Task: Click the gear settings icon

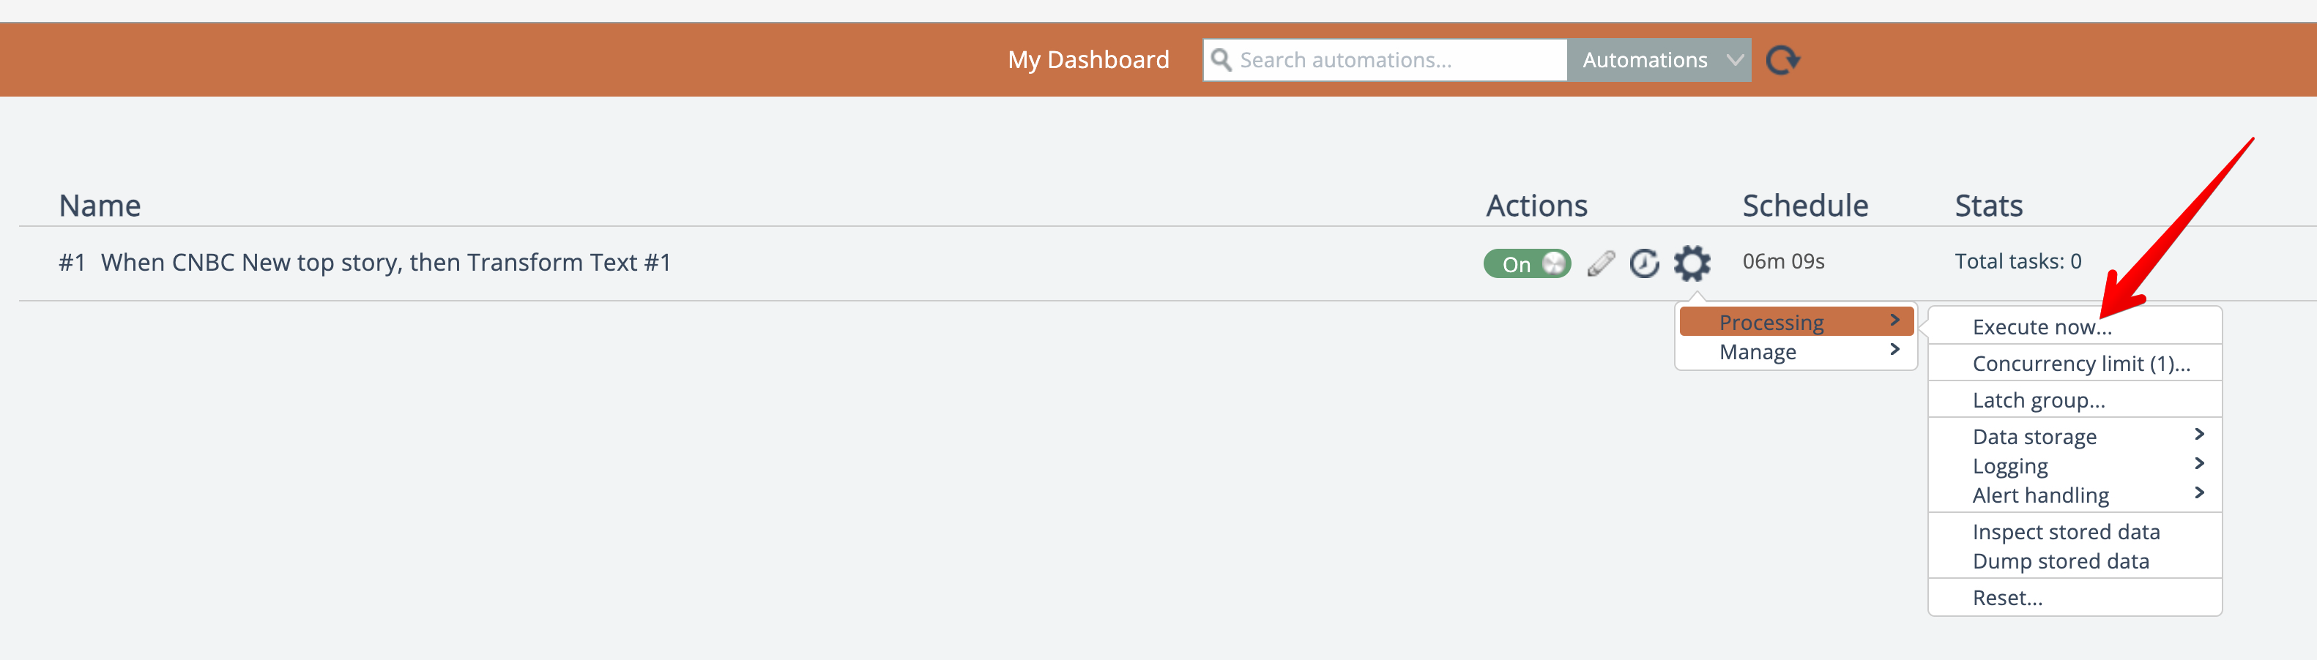Action: tap(1691, 263)
